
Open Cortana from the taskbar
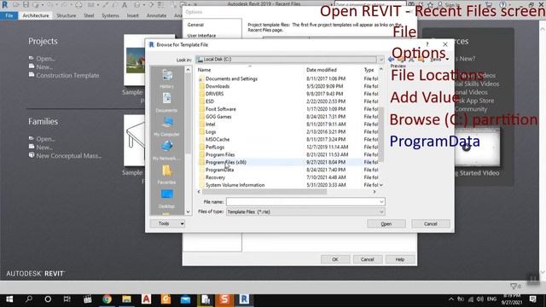pos(48,299)
